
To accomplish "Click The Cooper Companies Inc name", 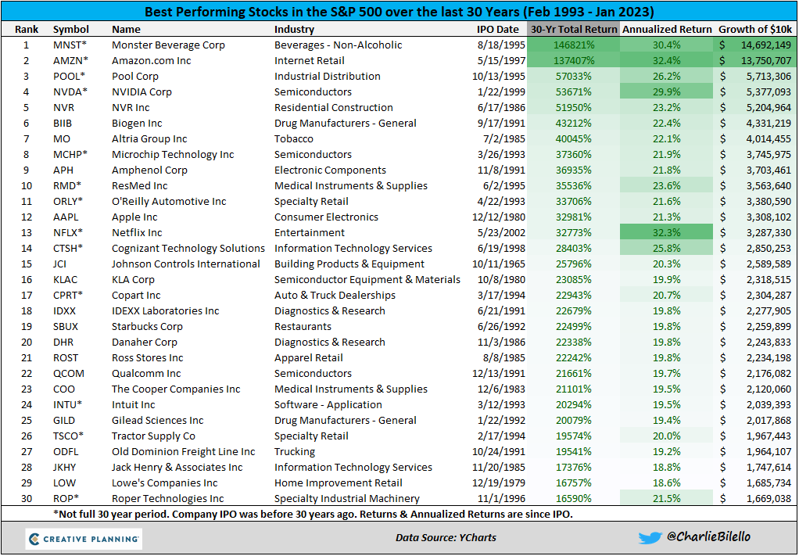I will 176,389.
